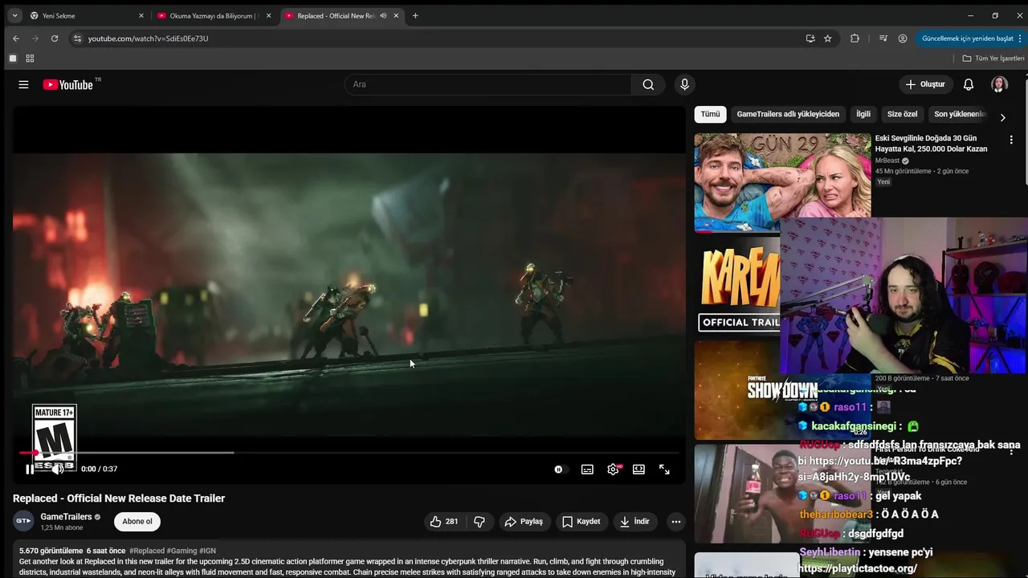Mute the Replaced tab via speaker icon

click(383, 16)
